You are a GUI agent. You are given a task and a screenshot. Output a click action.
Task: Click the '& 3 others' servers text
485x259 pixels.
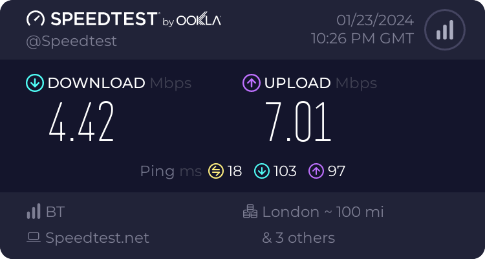(x=298, y=238)
